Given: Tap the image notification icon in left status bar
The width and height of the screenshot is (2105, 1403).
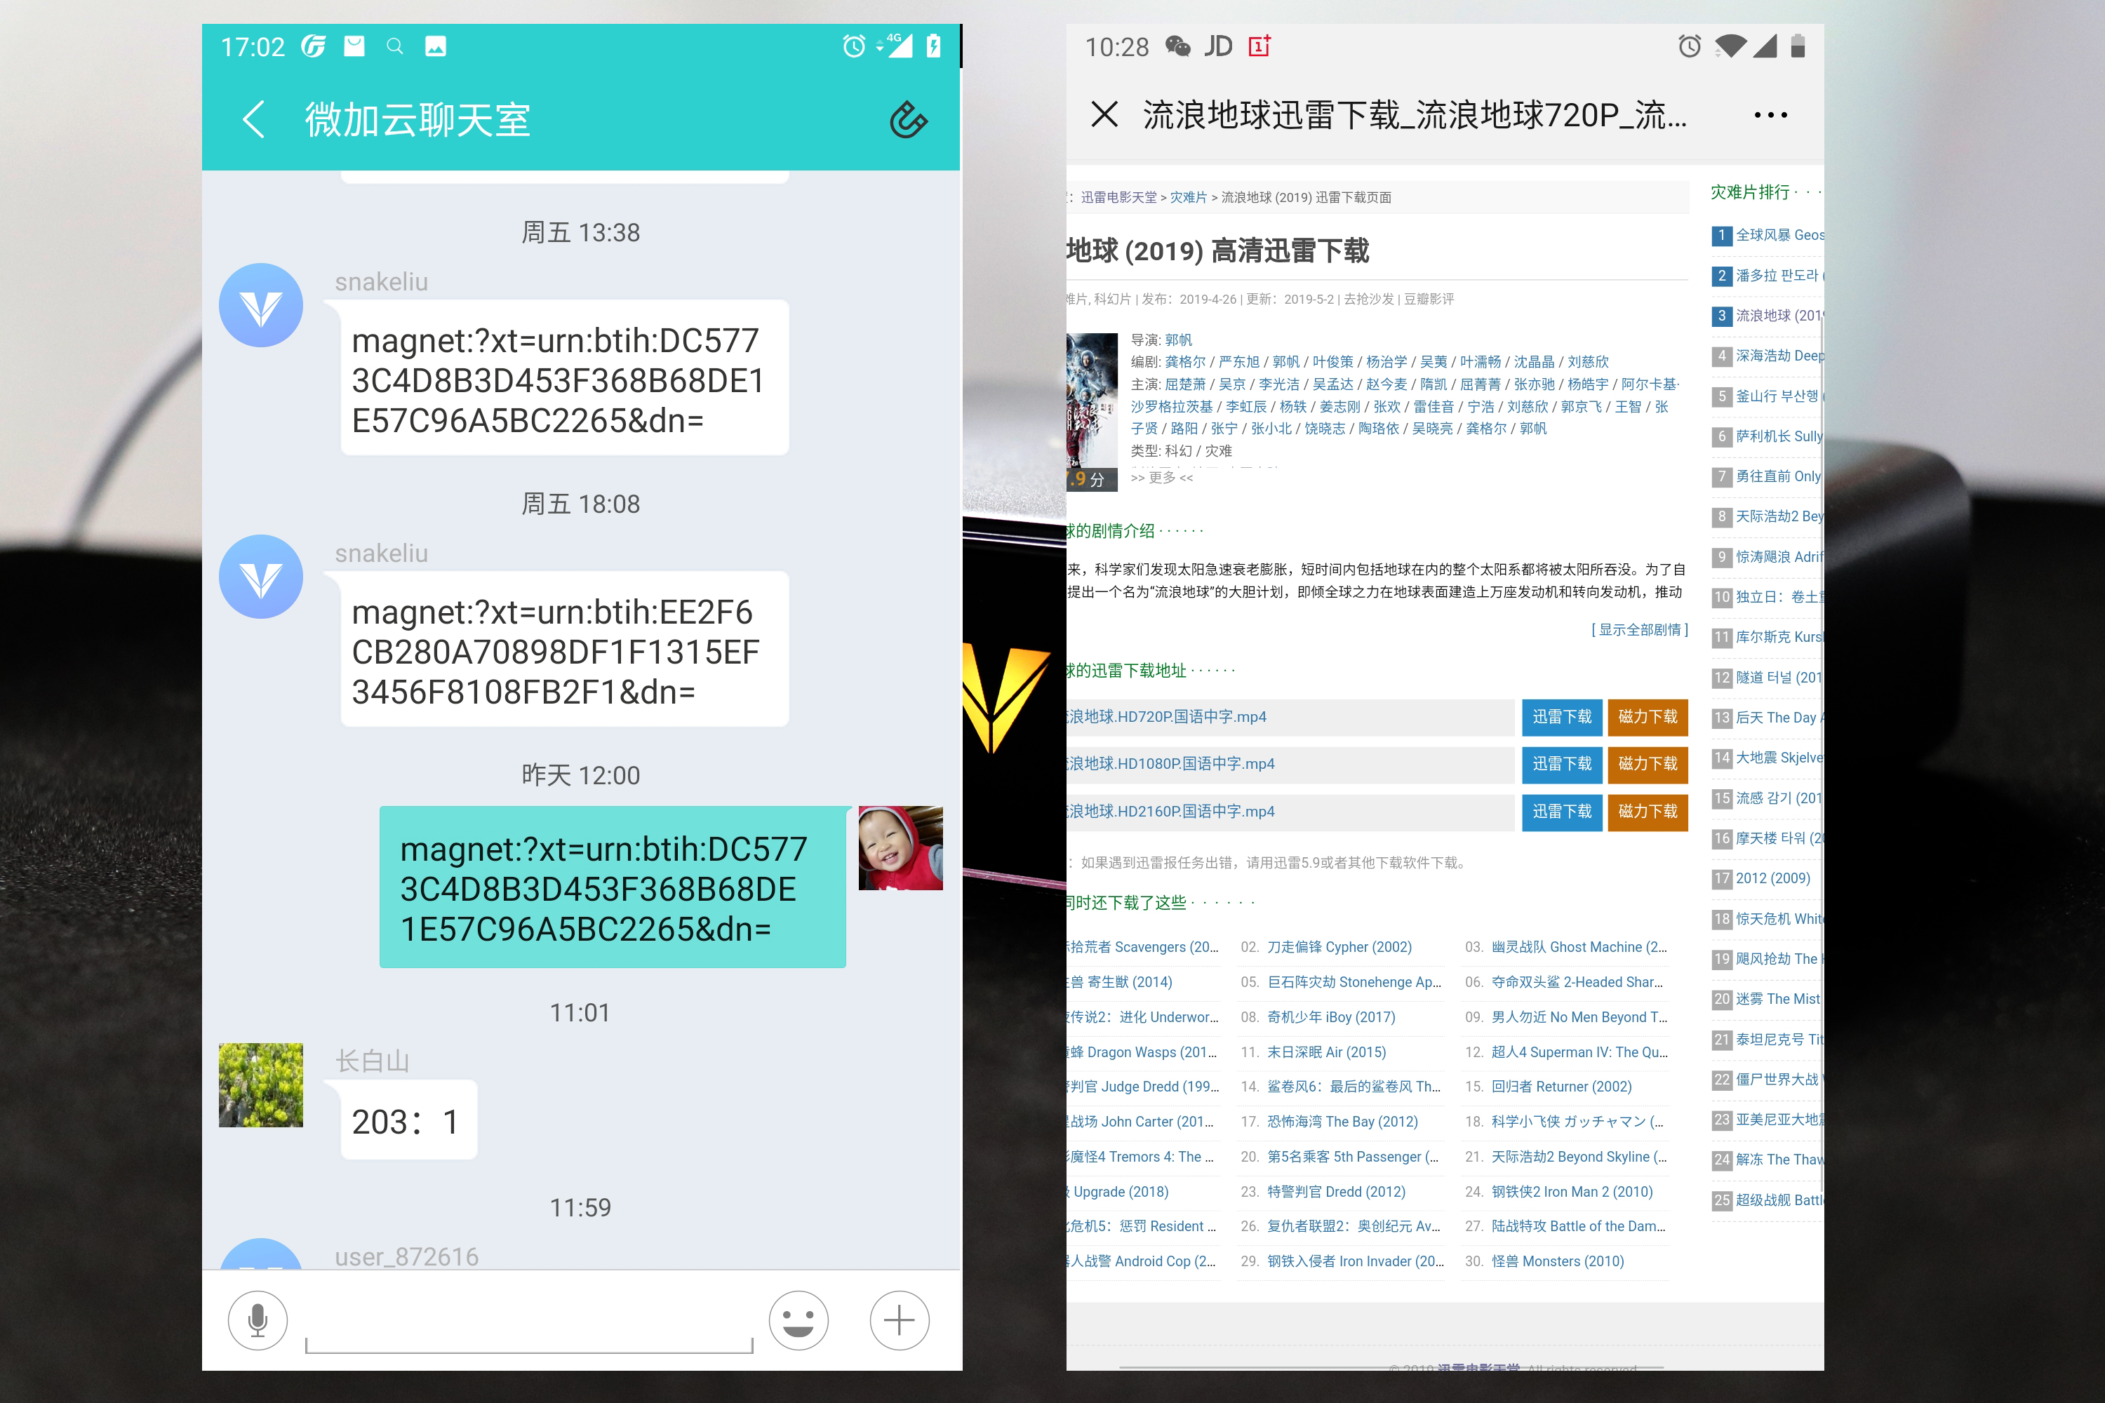Looking at the screenshot, I should tap(435, 46).
